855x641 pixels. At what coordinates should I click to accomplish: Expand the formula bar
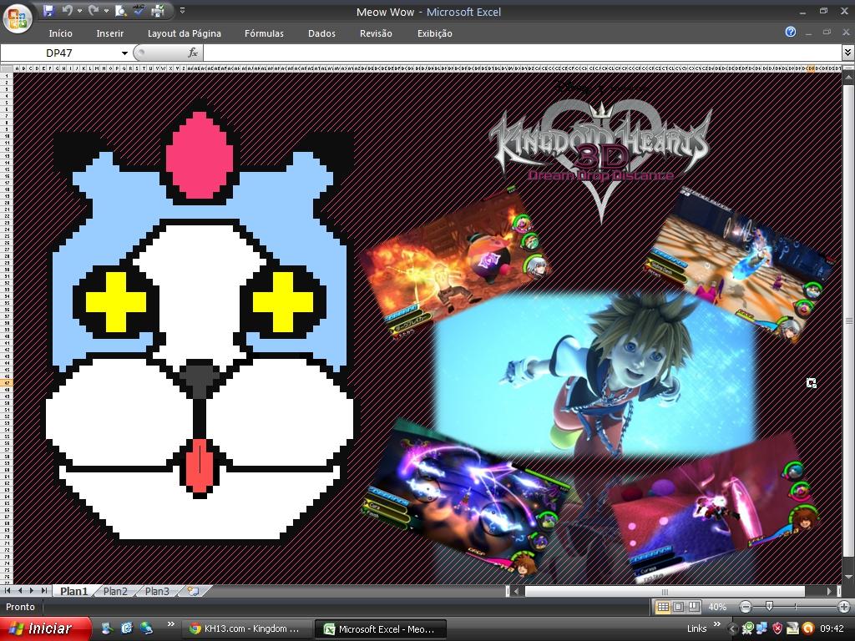(x=847, y=53)
